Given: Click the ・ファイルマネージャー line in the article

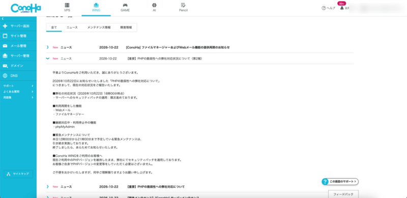Looking at the screenshot, I should click(x=68, y=114).
